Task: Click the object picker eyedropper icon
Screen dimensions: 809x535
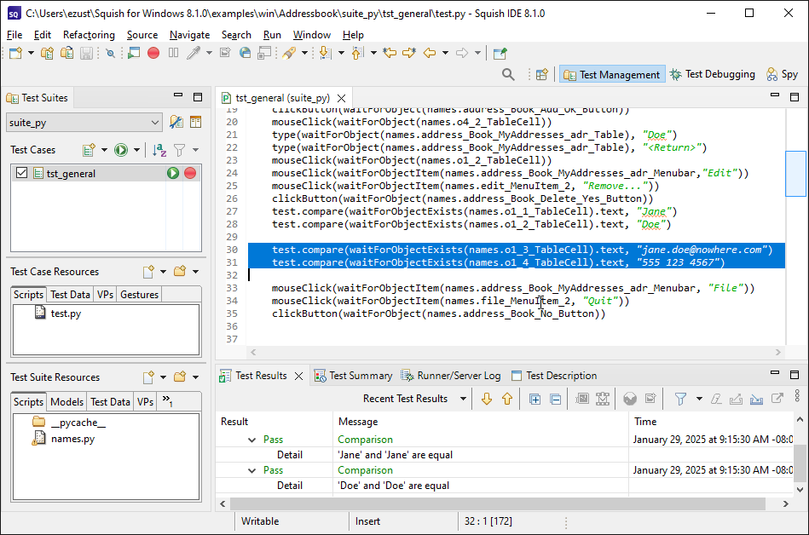Action: coord(194,53)
